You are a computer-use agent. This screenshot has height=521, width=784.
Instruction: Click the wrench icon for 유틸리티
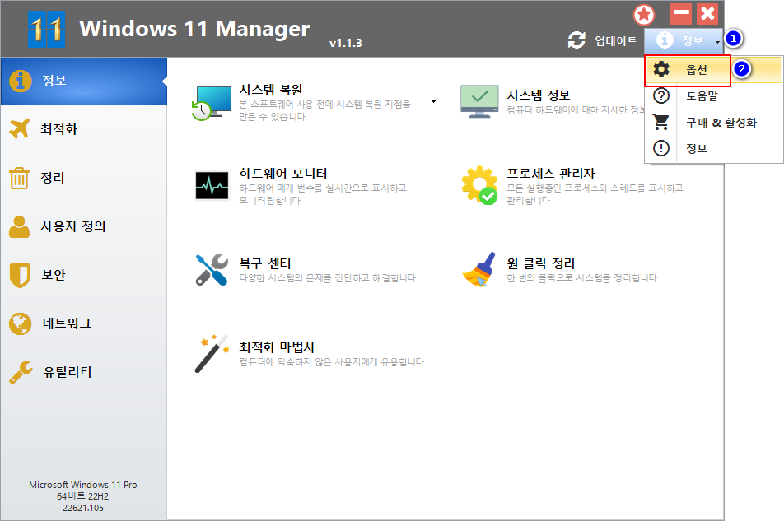(x=21, y=372)
